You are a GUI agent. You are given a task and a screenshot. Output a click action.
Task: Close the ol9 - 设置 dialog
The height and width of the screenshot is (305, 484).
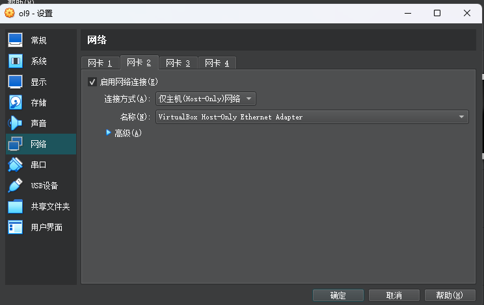point(467,13)
